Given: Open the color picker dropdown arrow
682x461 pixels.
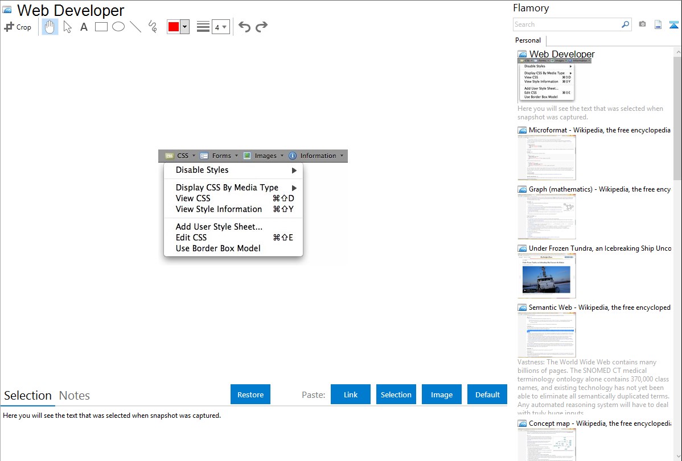Looking at the screenshot, I should [x=185, y=27].
